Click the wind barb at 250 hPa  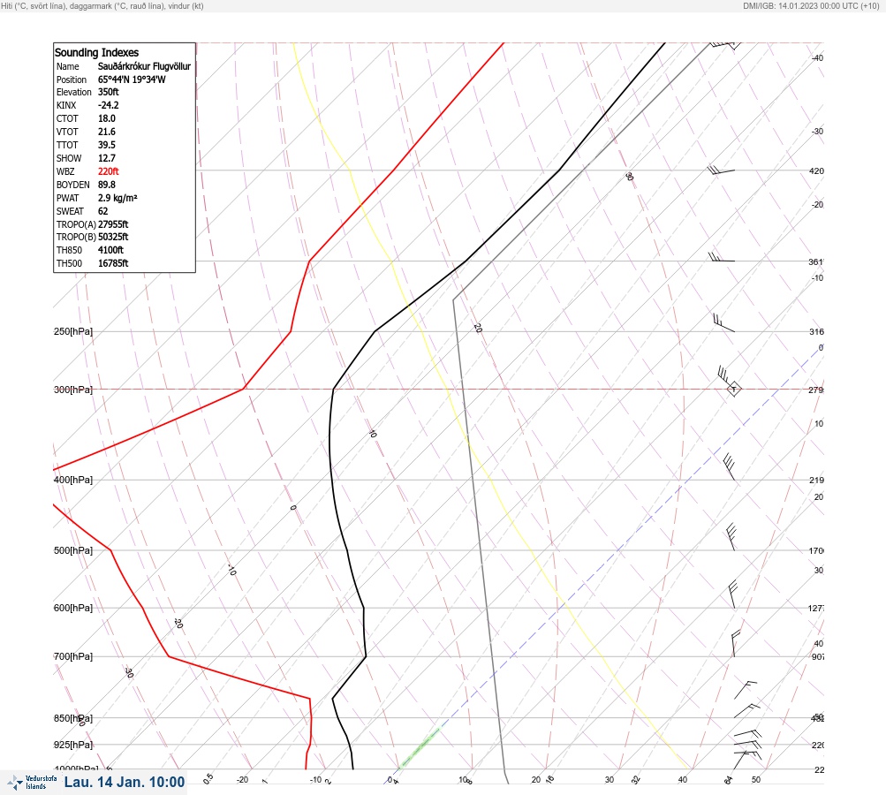point(723,322)
